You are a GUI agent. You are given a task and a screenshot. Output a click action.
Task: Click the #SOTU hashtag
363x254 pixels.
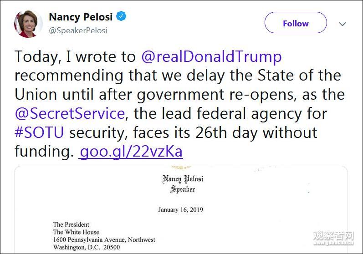pyautogui.click(x=40, y=132)
